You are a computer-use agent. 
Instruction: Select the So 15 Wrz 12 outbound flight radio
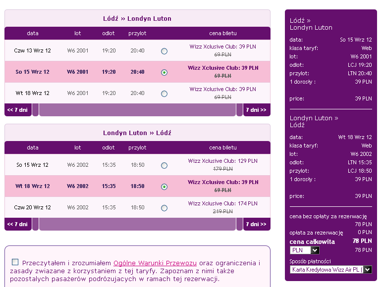(x=164, y=72)
